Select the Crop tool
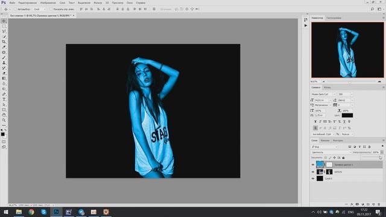 (4, 42)
